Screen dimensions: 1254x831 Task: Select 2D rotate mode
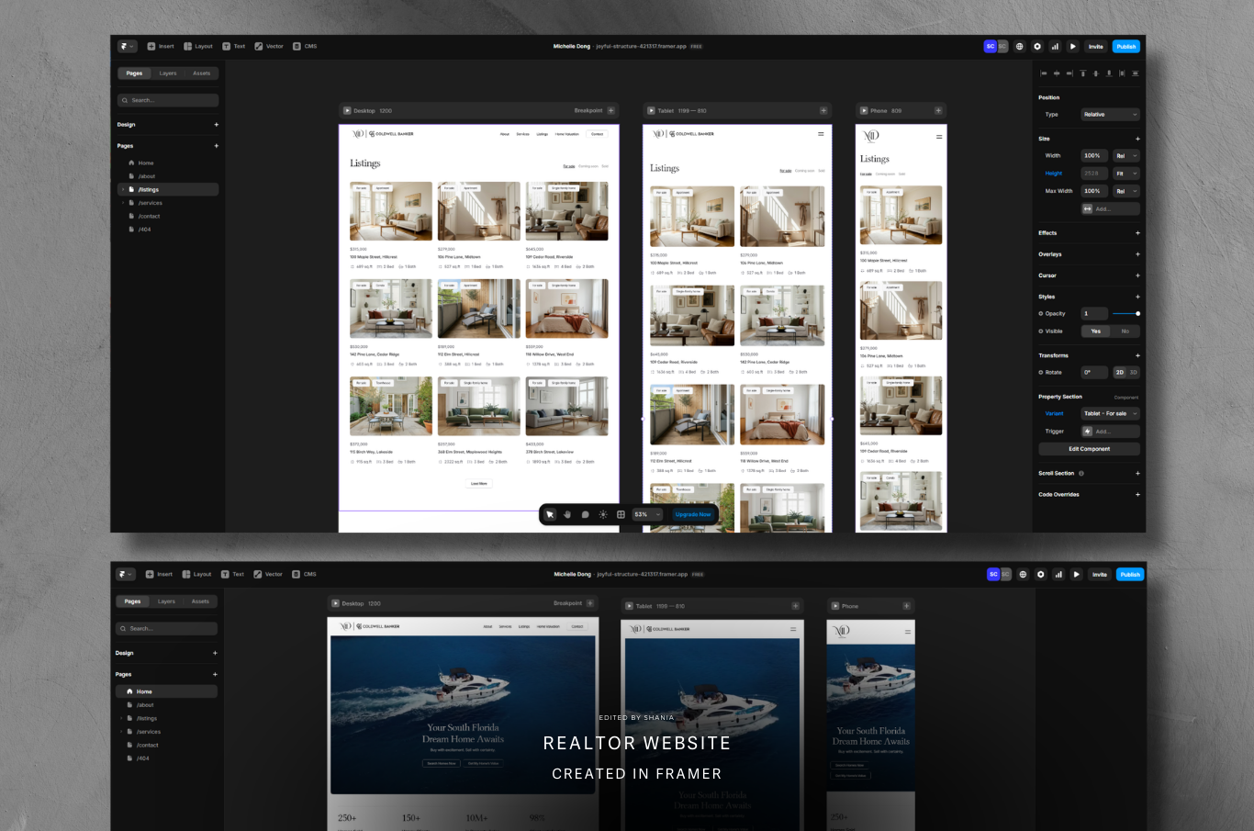tap(1119, 373)
